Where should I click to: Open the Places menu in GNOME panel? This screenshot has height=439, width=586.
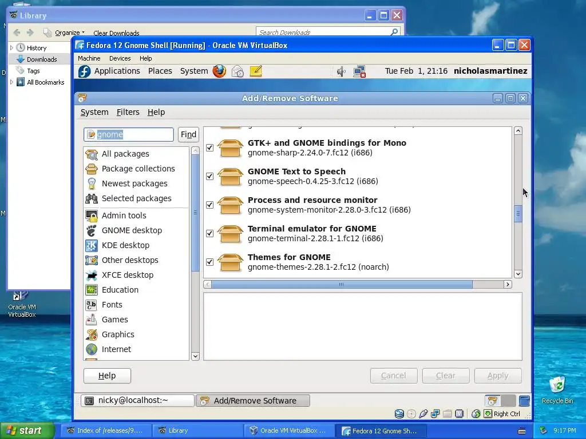(160, 71)
